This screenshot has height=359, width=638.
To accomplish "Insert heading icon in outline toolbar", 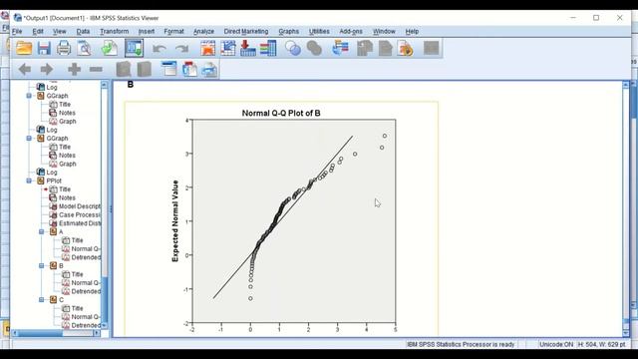I will [x=169, y=69].
